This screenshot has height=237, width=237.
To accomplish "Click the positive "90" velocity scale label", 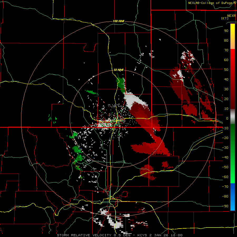I will coord(226,31).
